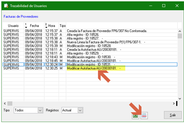Select row 'Creada la Factura de Proveedor FP6/307 No Conformada.'
The height and width of the screenshot is (123, 184).
click(90, 31)
